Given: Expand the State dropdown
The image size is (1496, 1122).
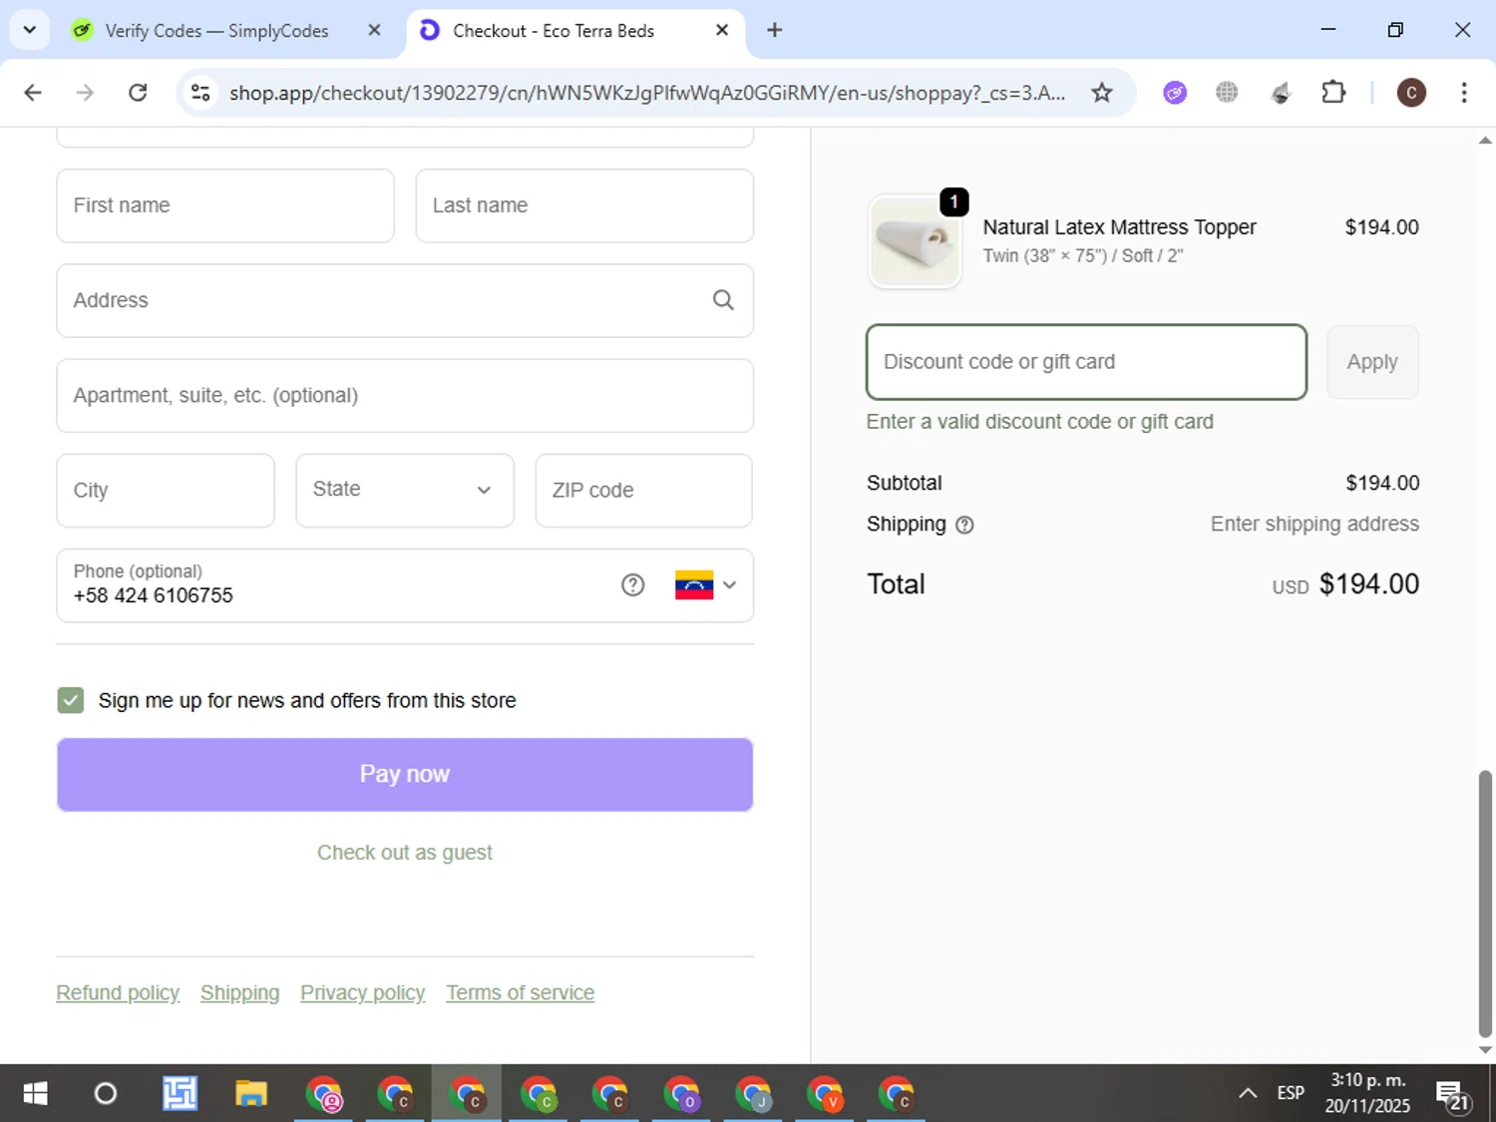Looking at the screenshot, I should [404, 490].
